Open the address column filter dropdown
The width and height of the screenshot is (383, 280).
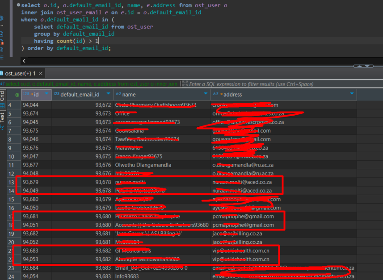coord(352,94)
